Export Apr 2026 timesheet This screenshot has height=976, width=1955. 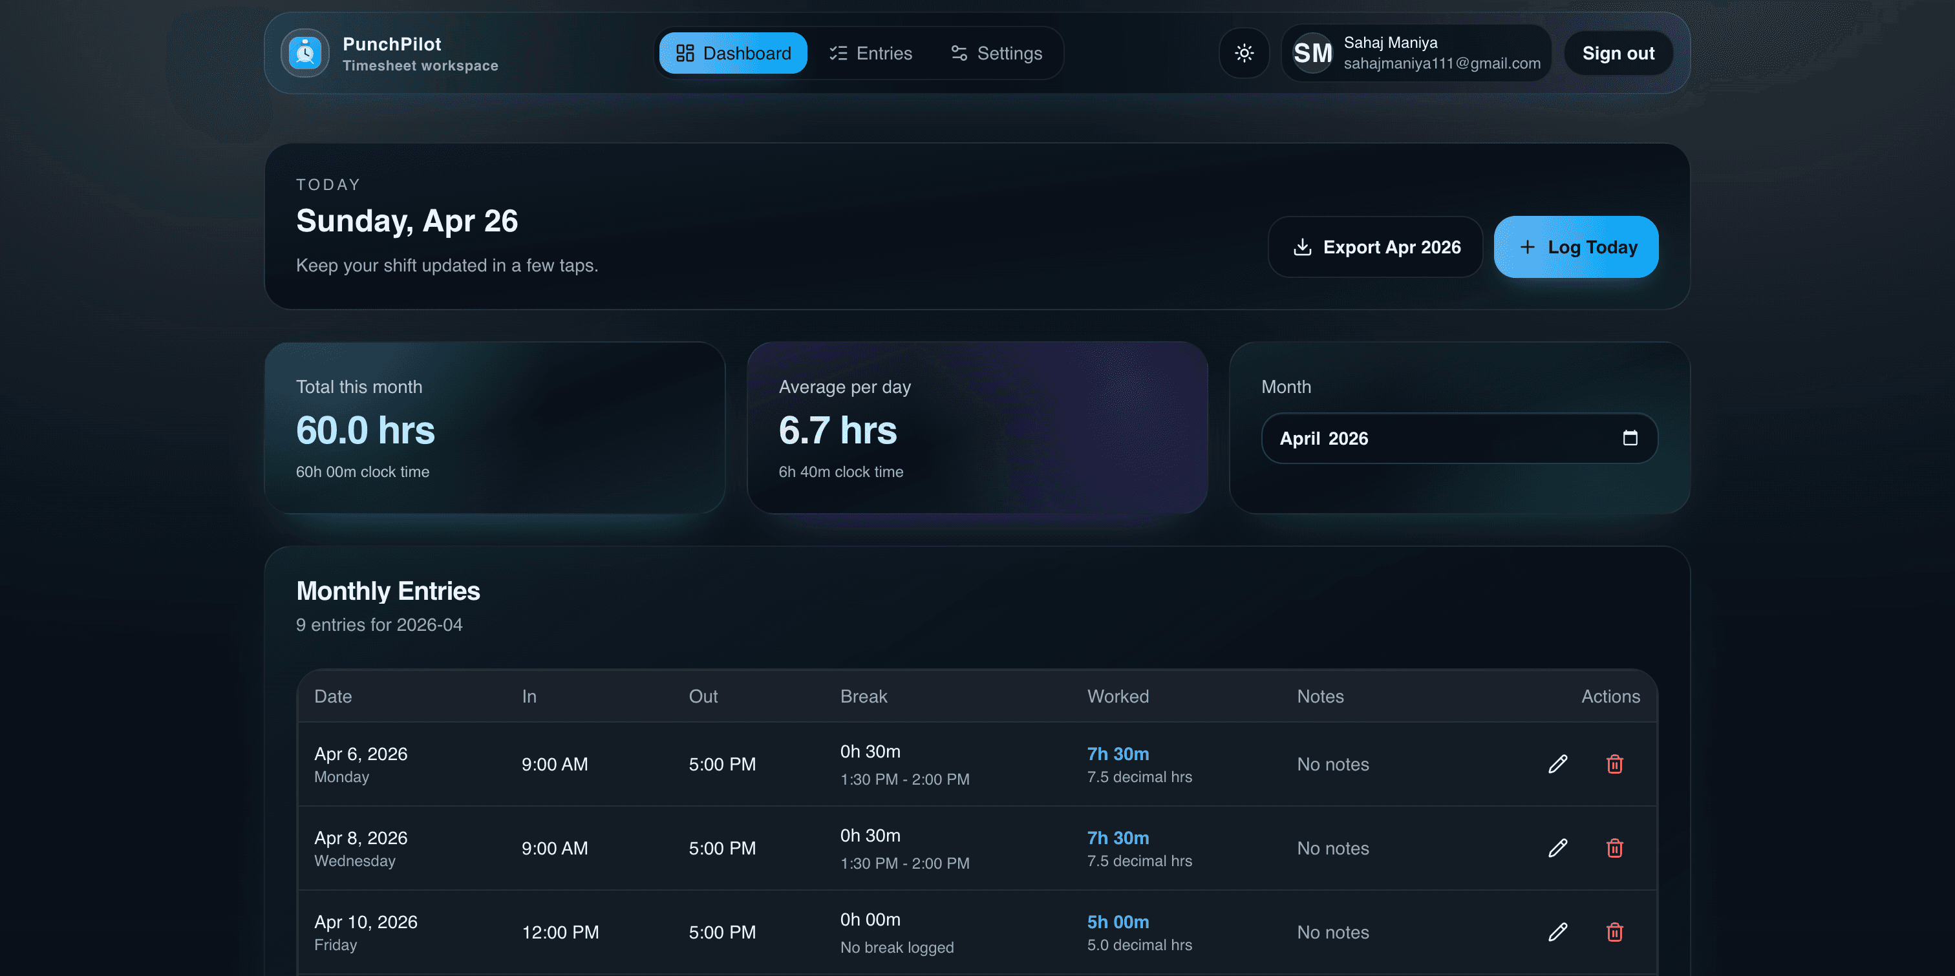1376,248
